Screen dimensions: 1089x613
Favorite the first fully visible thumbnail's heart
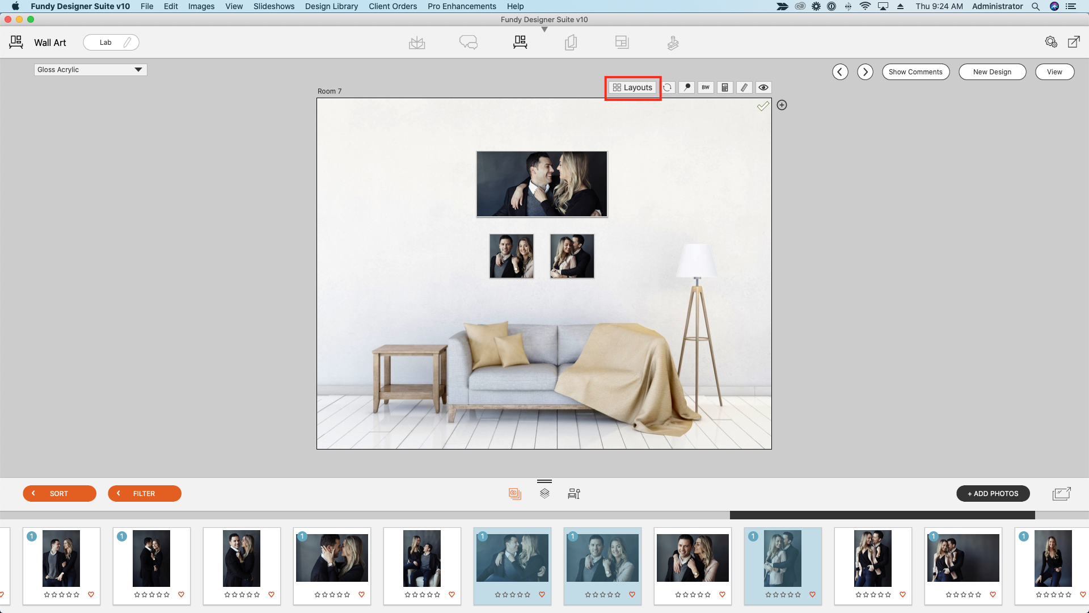(x=91, y=595)
